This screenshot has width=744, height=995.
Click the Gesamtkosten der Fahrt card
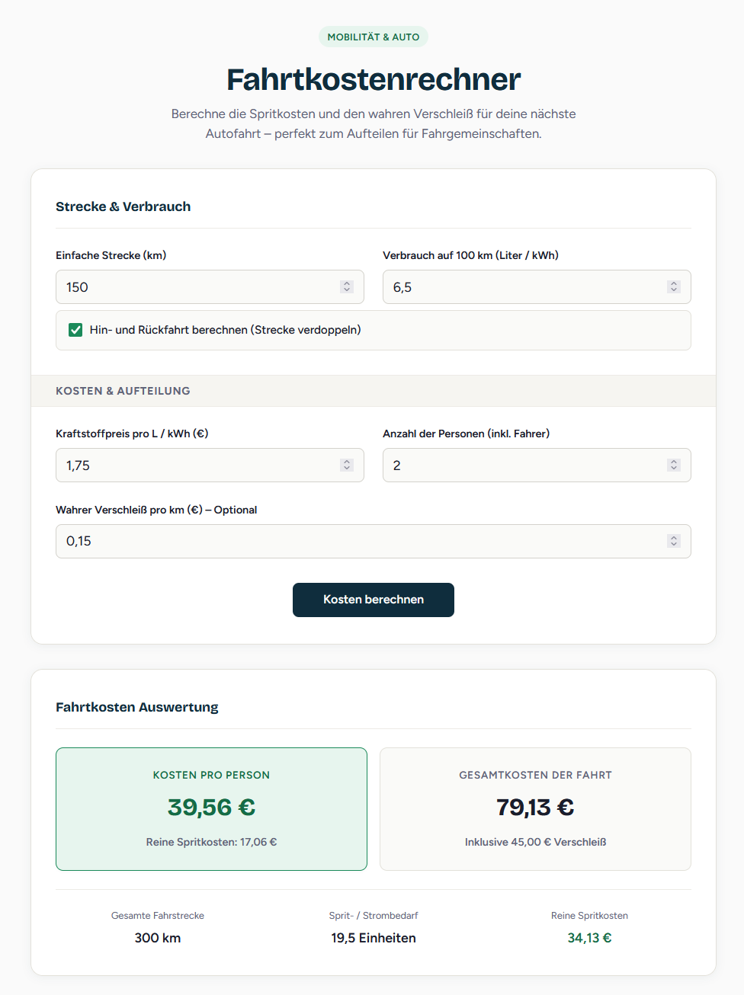click(x=535, y=808)
